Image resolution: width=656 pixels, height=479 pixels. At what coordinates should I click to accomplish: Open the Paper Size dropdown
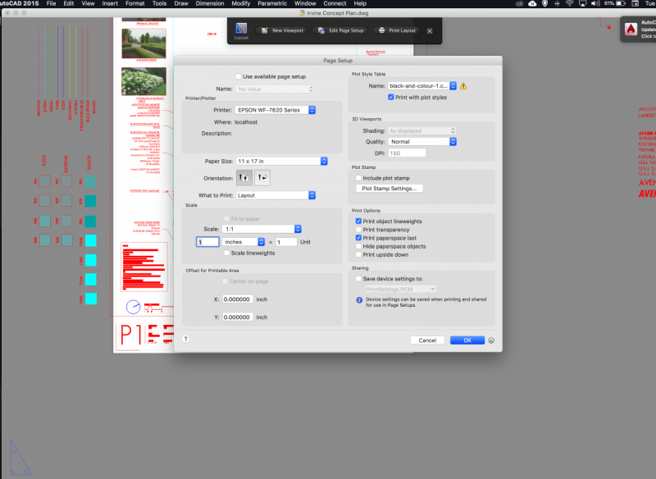tap(280, 161)
